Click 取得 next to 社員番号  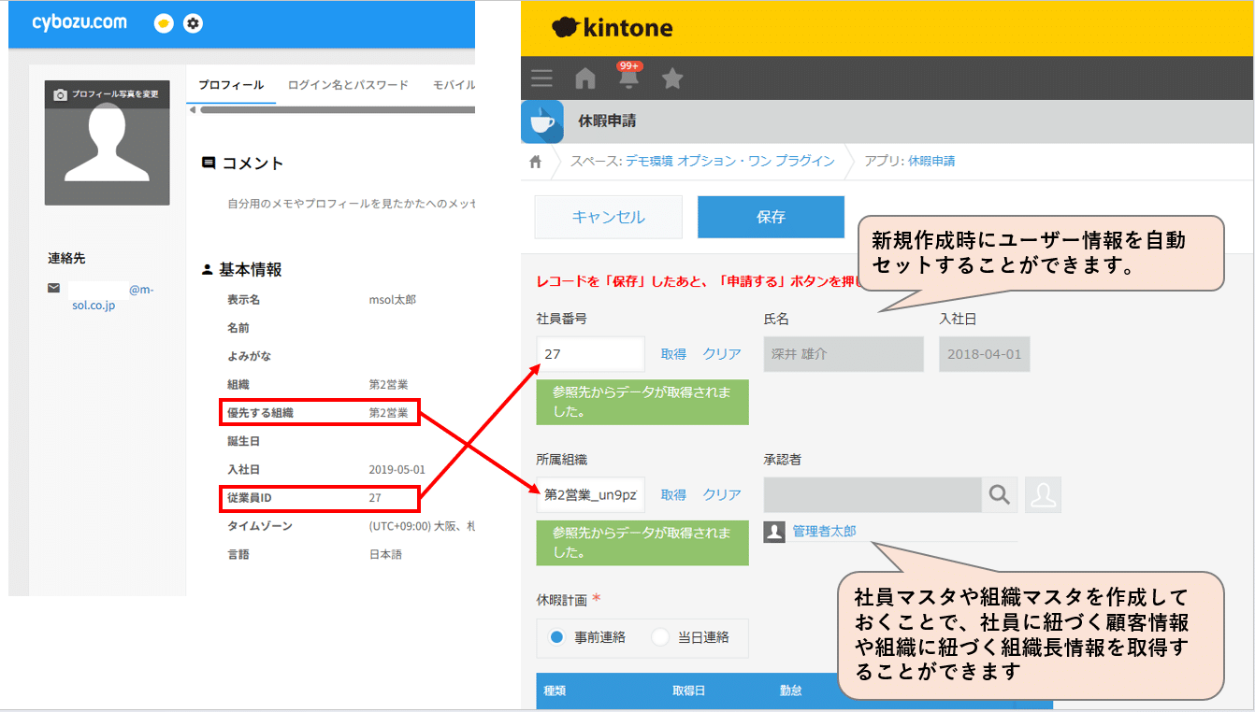673,354
